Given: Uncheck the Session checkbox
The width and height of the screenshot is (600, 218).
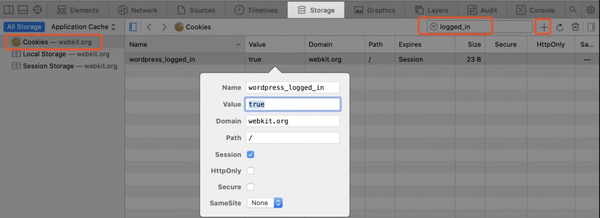Looking at the screenshot, I should pyautogui.click(x=250, y=154).
